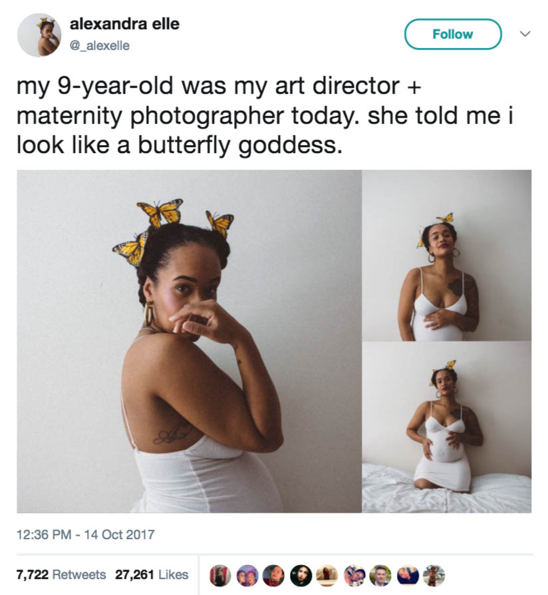The height and width of the screenshot is (595, 548).
Task: View the 27,261 Likes list
Action: tap(152, 574)
